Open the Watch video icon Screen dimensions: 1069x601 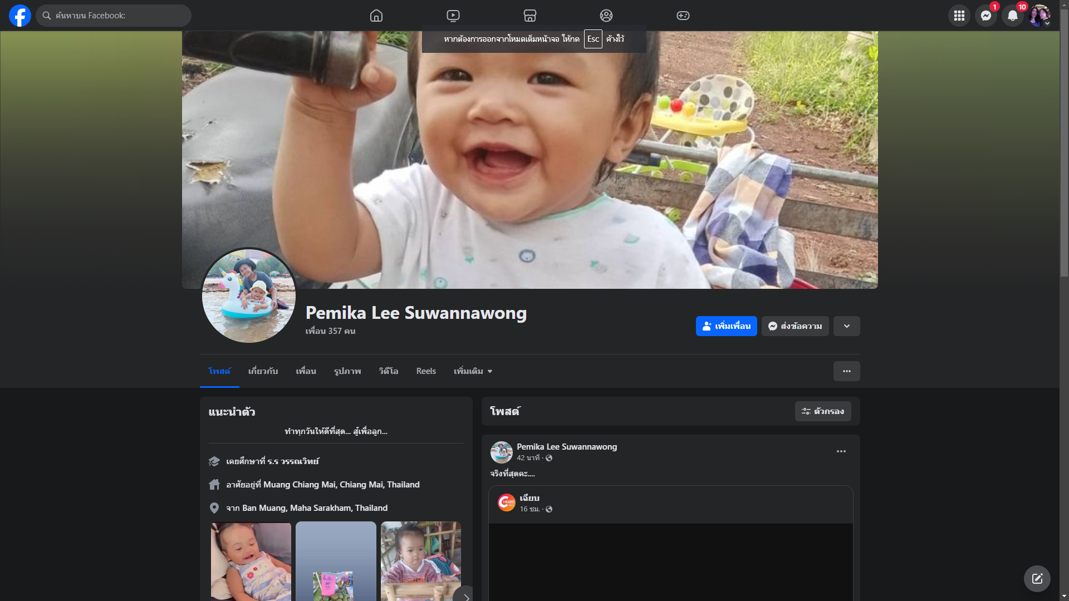coord(453,16)
